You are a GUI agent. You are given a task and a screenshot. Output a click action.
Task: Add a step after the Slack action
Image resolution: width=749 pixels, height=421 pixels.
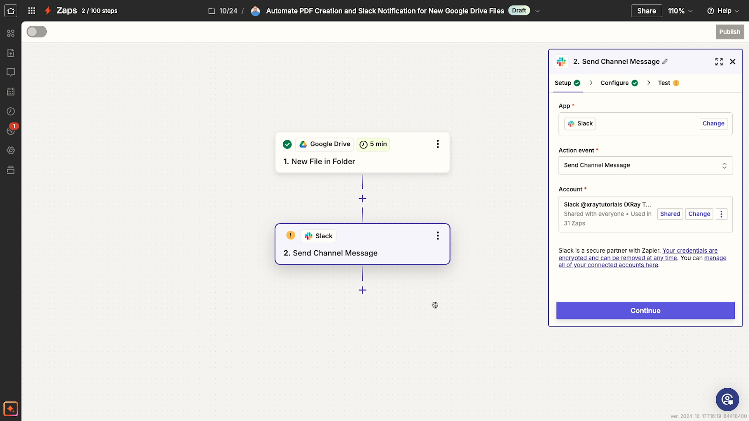[362, 290]
